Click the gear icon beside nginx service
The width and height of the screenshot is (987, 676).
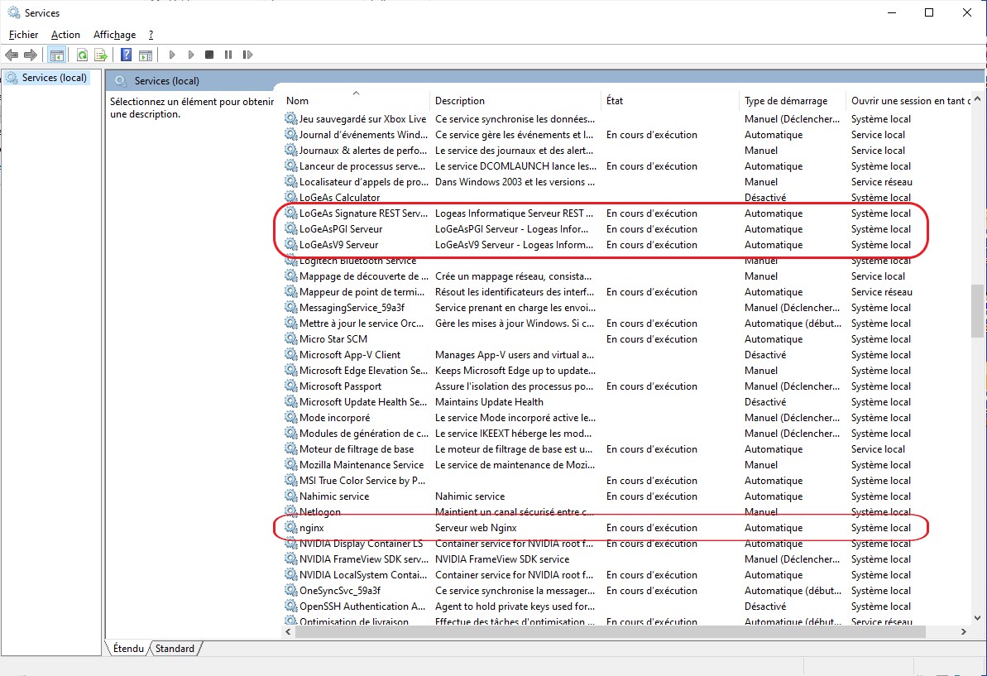(x=290, y=528)
